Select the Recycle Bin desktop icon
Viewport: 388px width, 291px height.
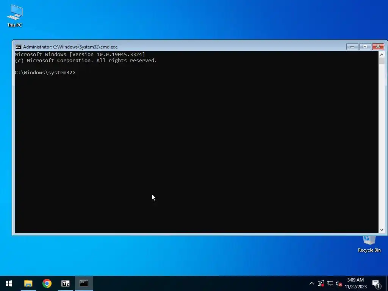point(369,244)
